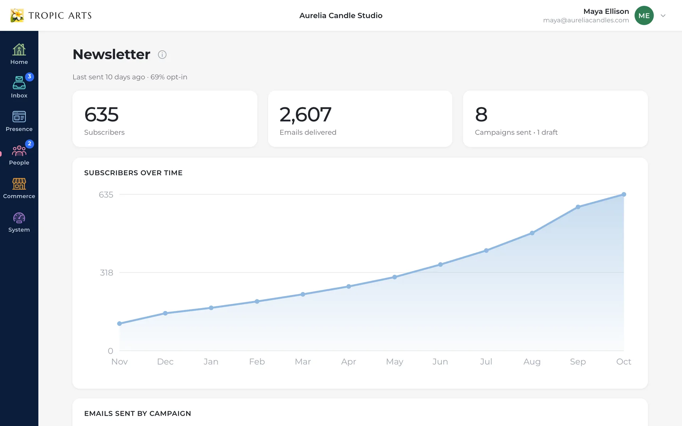
Task: Click the 318 y-axis label
Action: [107, 273]
